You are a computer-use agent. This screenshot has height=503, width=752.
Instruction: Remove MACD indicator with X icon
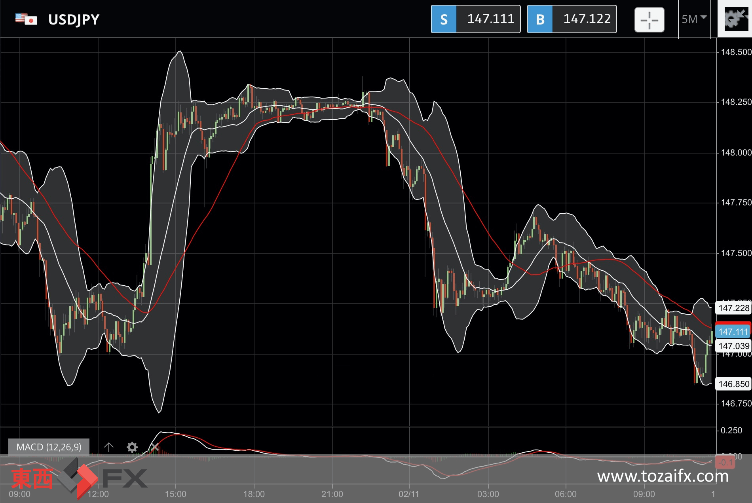155,447
